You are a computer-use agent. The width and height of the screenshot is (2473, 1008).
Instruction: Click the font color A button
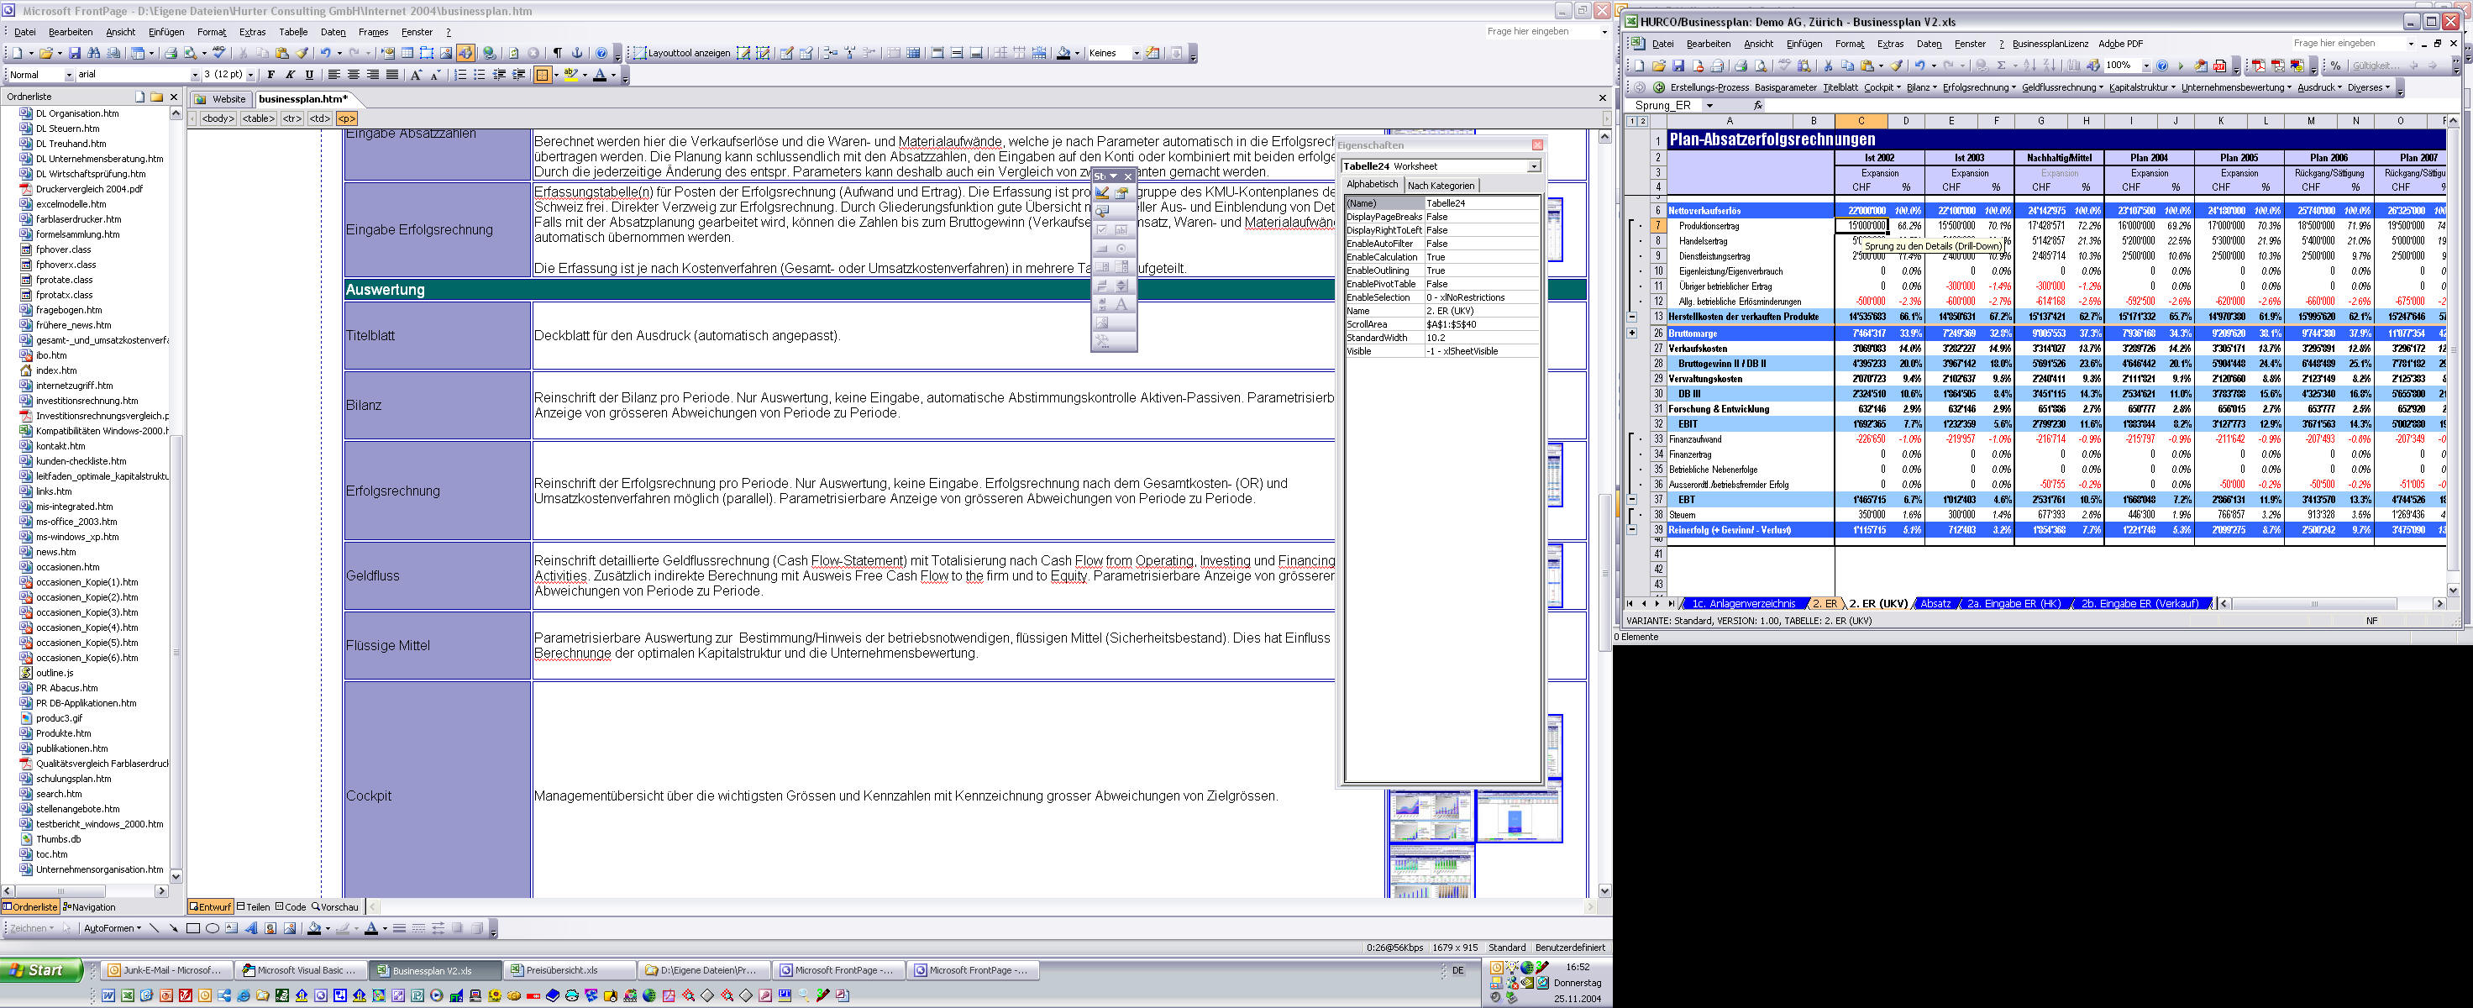tap(600, 75)
